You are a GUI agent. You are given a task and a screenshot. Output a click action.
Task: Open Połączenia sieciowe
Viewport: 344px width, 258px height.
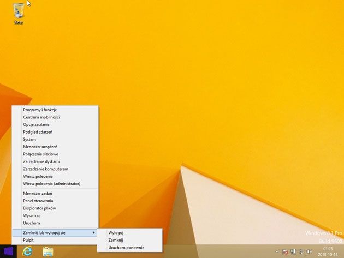tap(56, 154)
